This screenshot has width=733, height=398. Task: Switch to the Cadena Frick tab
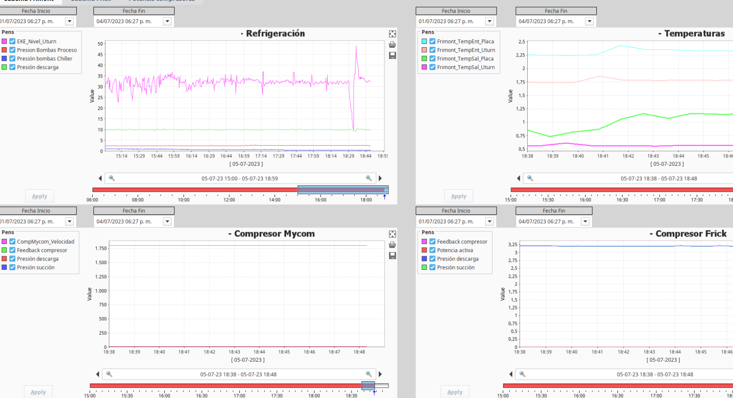(x=91, y=1)
